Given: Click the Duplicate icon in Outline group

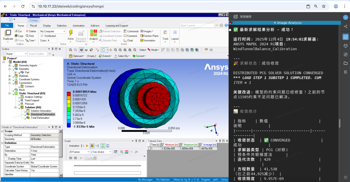Looking at the screenshot, I should (8, 33).
